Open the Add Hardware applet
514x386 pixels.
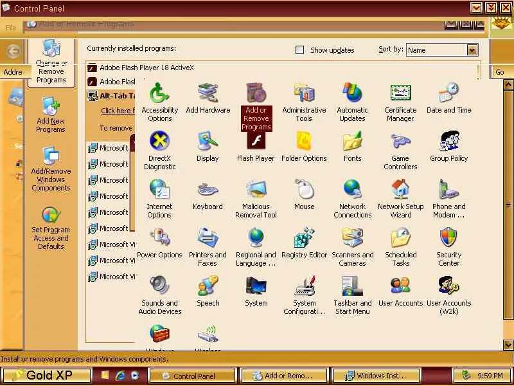click(x=208, y=98)
